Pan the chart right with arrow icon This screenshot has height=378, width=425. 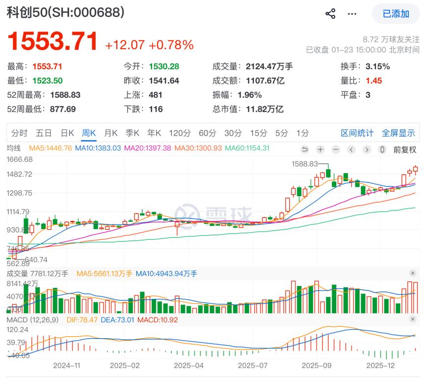tap(367, 149)
